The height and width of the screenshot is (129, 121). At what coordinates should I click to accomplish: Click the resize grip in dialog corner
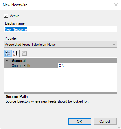point(119,127)
